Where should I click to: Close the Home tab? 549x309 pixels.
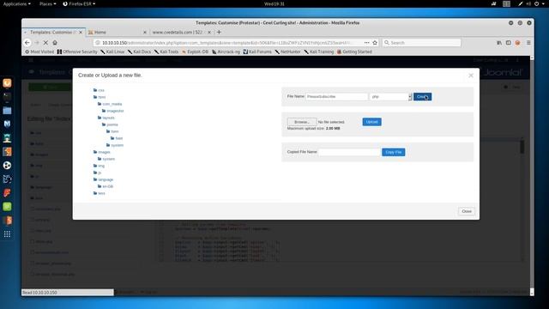tap(145, 33)
